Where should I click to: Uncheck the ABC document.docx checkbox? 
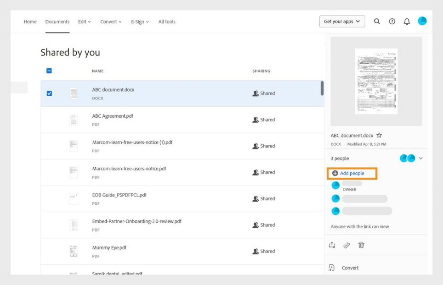click(50, 93)
